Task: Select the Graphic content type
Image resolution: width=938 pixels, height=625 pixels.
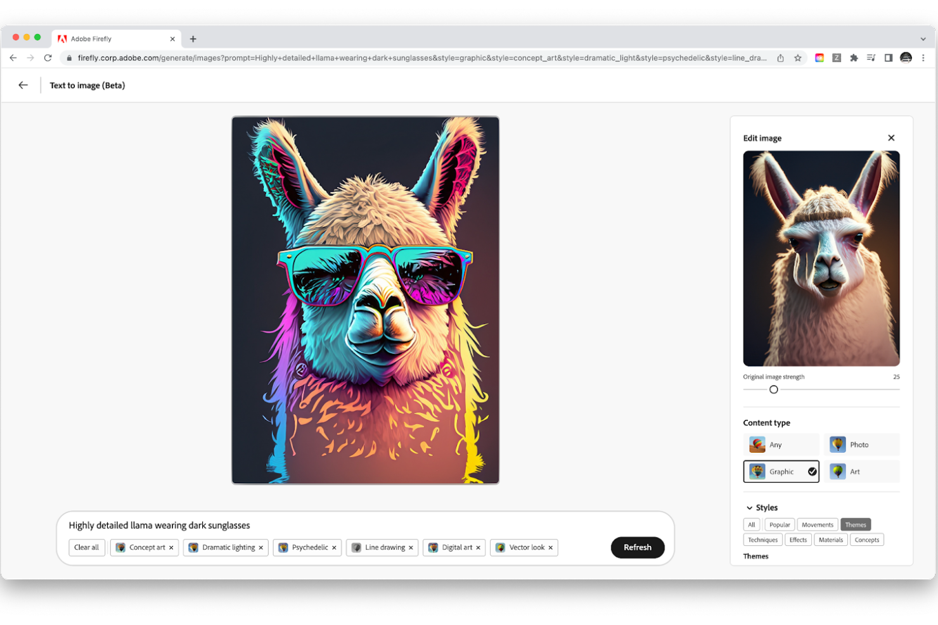Action: (781, 472)
